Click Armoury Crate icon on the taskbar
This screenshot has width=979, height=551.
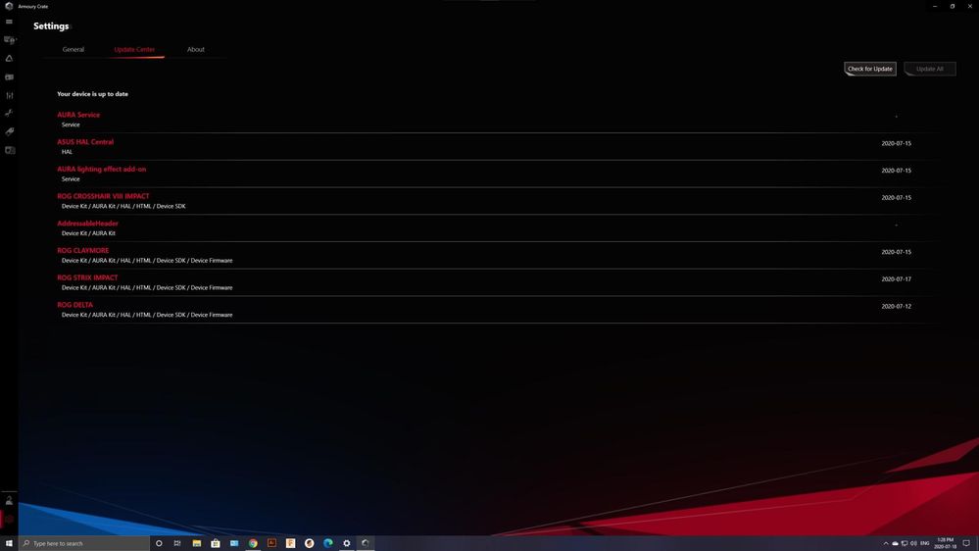pyautogui.click(x=366, y=543)
